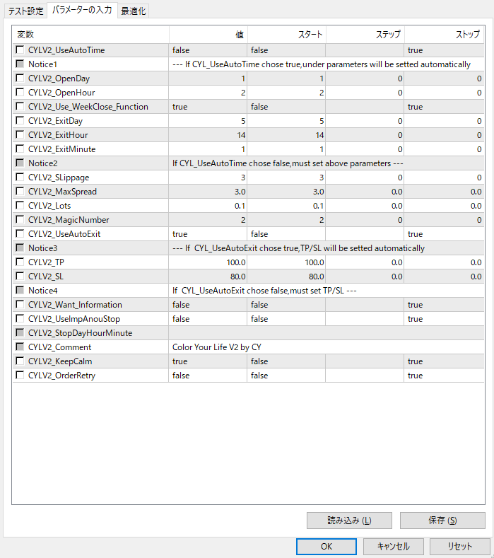The height and width of the screenshot is (558, 494).
Task: Click the CYLV2_OpenDay value cell '1'
Action: (x=208, y=79)
